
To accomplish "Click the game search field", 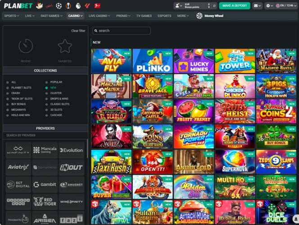I will coord(122,31).
